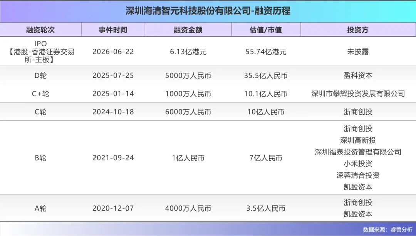
Task: Click the date 2026-06-22
Action: (x=113, y=52)
